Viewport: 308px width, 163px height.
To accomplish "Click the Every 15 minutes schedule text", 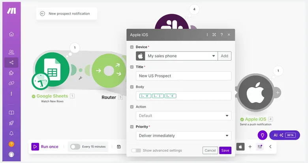I will click(x=94, y=147).
